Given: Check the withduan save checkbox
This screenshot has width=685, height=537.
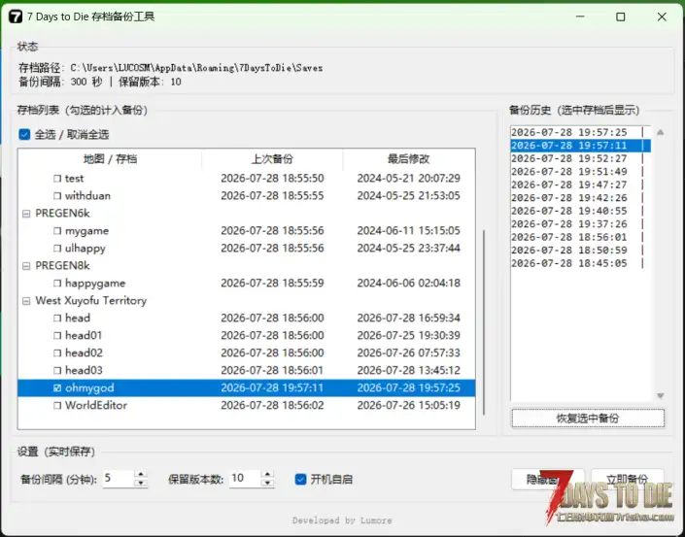Looking at the screenshot, I should click(57, 196).
